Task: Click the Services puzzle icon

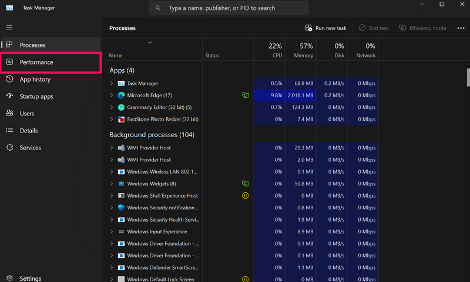Action: click(x=9, y=148)
